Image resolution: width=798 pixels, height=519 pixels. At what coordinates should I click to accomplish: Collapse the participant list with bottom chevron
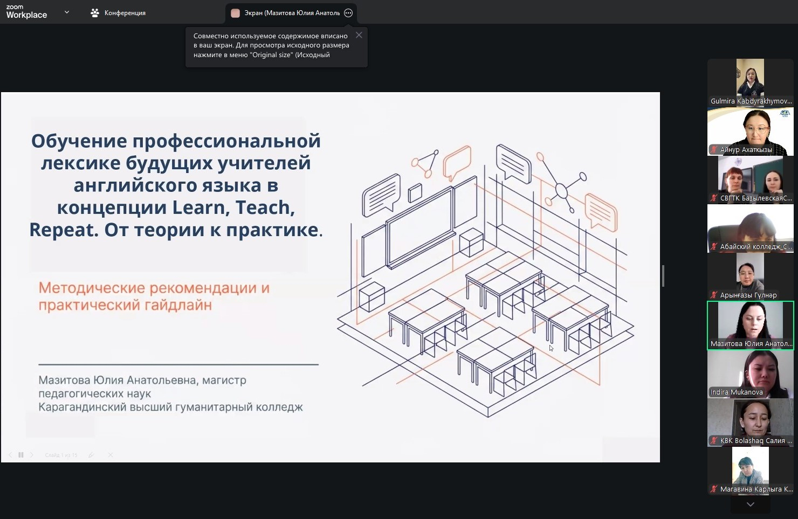click(x=750, y=504)
